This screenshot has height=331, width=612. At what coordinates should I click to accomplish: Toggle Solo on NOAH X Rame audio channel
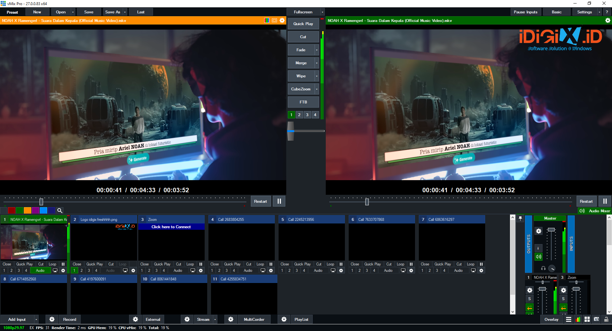[529, 299]
